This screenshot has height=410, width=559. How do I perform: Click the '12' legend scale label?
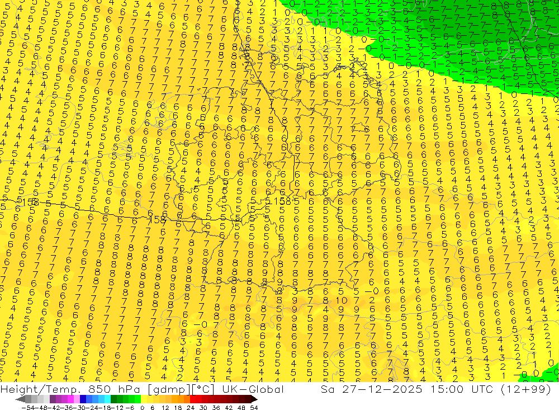165,408
